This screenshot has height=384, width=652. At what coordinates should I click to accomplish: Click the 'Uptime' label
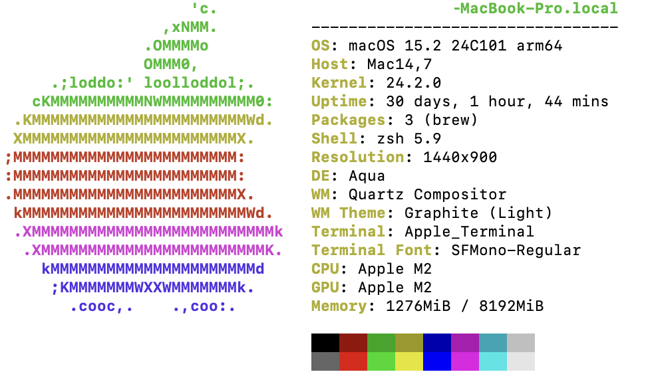[x=339, y=101]
